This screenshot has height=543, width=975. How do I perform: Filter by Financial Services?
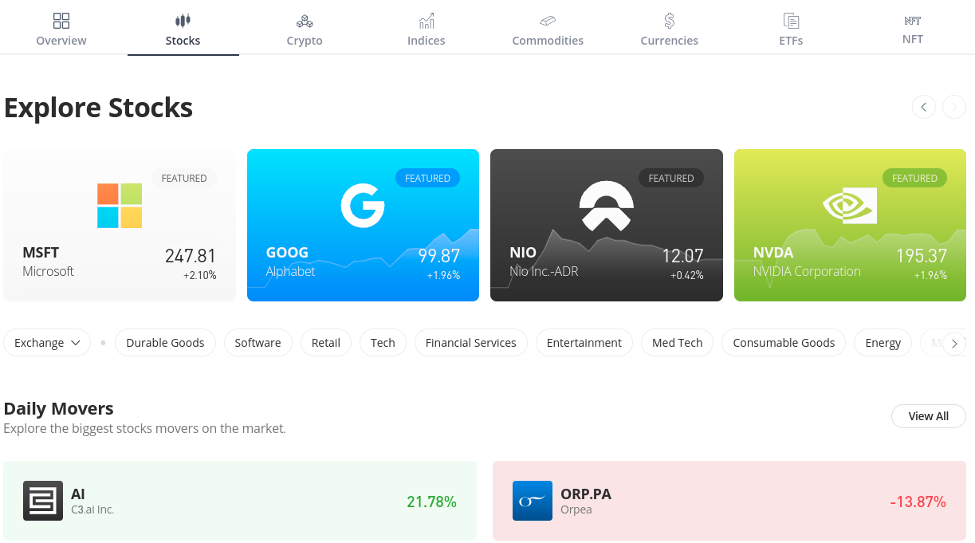(471, 343)
